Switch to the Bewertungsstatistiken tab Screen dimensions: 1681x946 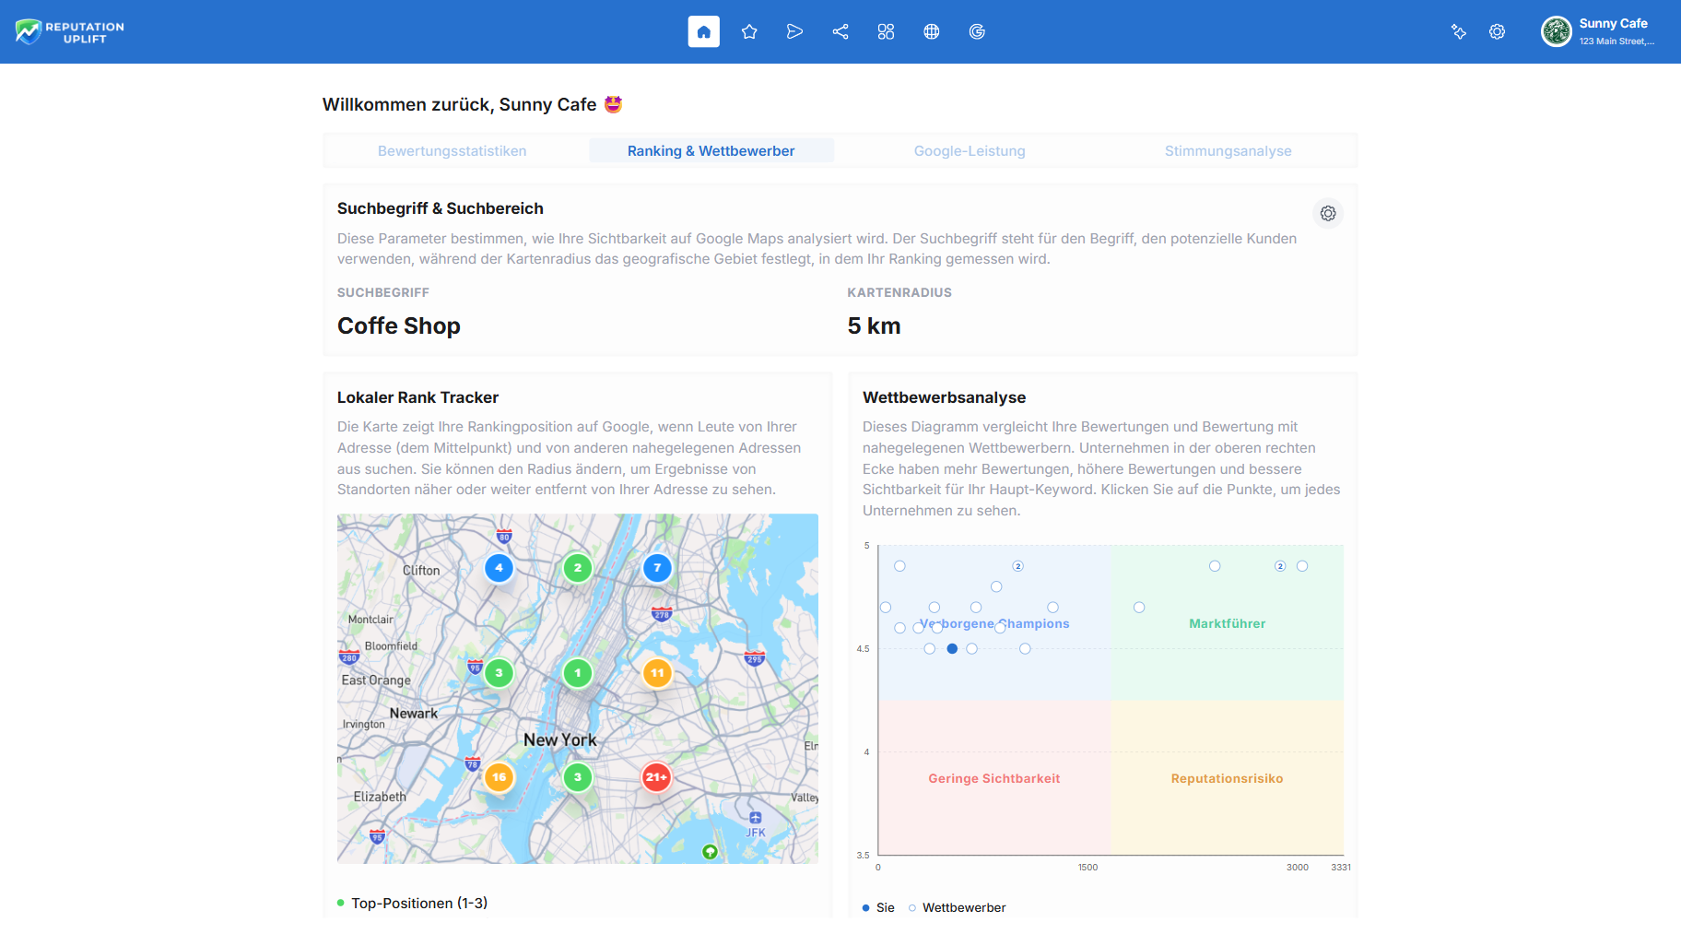click(452, 151)
